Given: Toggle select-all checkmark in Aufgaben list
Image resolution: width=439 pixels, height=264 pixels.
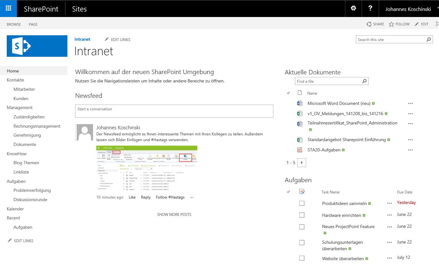Looking at the screenshot, I should (288, 192).
